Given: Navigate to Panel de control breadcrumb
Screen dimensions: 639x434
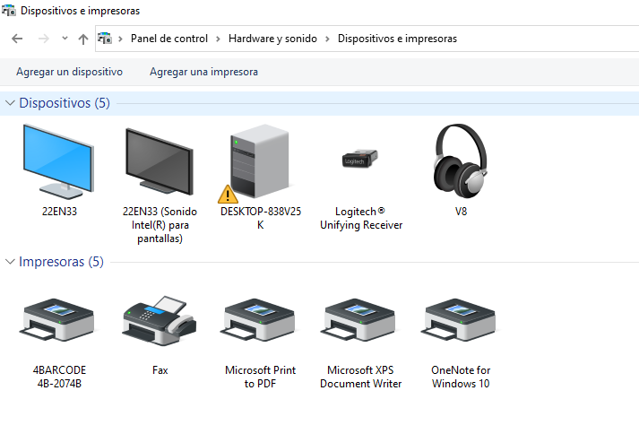Looking at the screenshot, I should pyautogui.click(x=169, y=39).
